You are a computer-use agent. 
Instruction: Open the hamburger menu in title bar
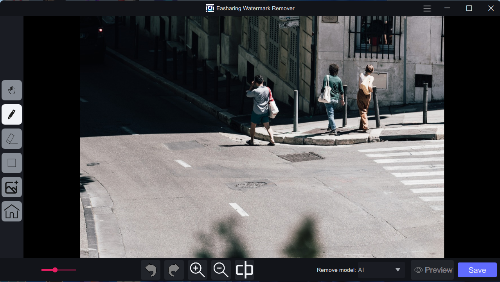coord(427,8)
